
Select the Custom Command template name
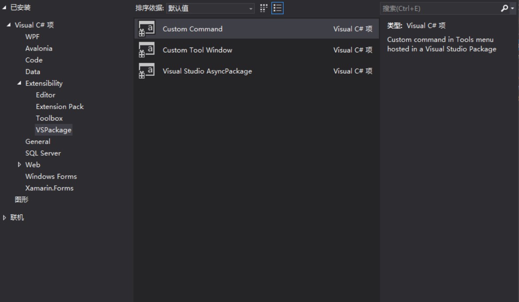pyautogui.click(x=193, y=29)
